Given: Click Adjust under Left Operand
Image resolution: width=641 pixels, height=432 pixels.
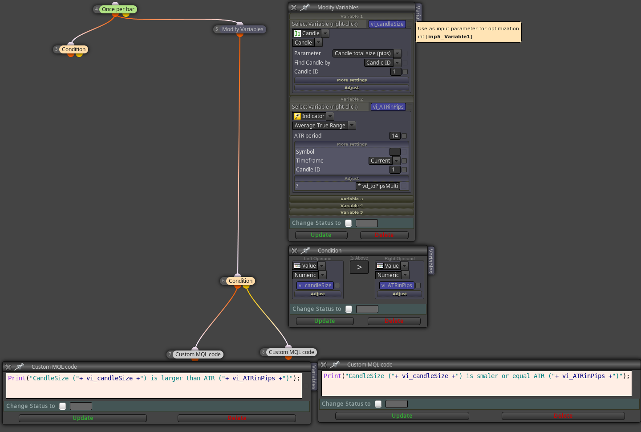Looking at the screenshot, I should click(318, 294).
